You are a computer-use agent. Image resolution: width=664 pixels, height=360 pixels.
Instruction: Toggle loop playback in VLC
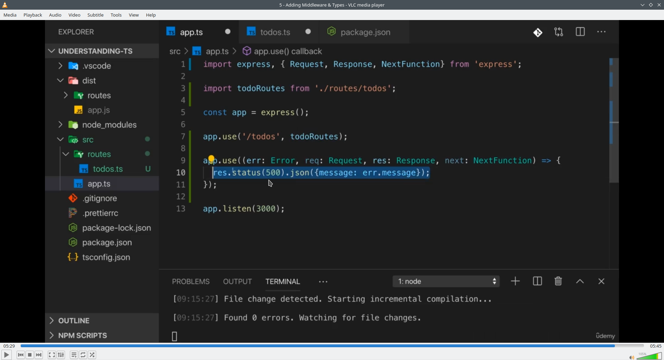click(83, 355)
